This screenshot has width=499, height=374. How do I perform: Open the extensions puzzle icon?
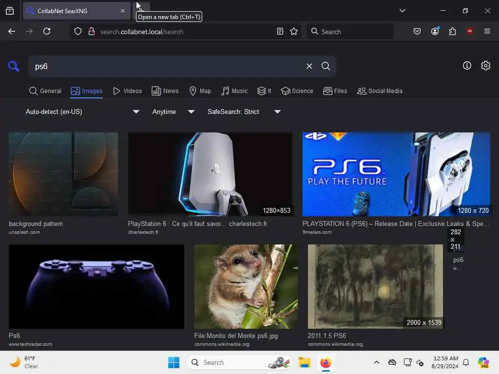[452, 31]
